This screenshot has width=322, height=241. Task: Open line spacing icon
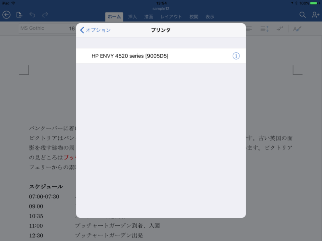[264, 29]
